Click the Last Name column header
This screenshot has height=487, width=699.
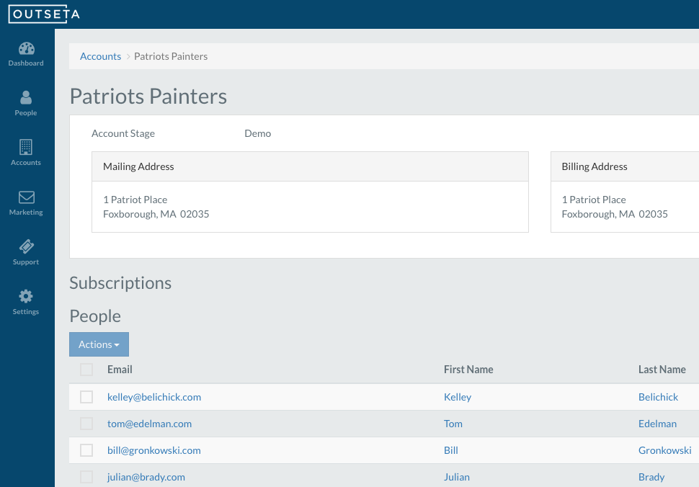662,370
